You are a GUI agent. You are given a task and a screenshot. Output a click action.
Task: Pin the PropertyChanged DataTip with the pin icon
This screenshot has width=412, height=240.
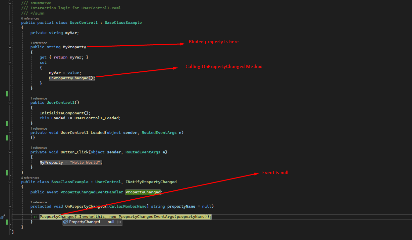(119, 222)
